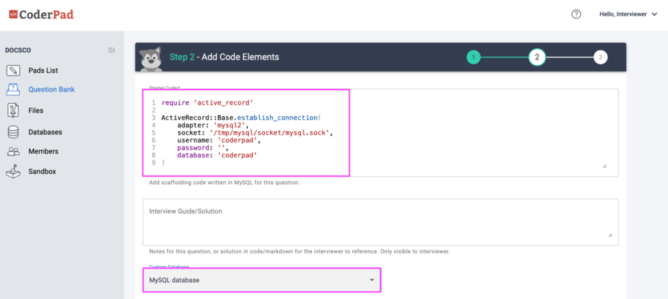The height and width of the screenshot is (299, 668).
Task: Click the Members people icon
Action: point(14,151)
